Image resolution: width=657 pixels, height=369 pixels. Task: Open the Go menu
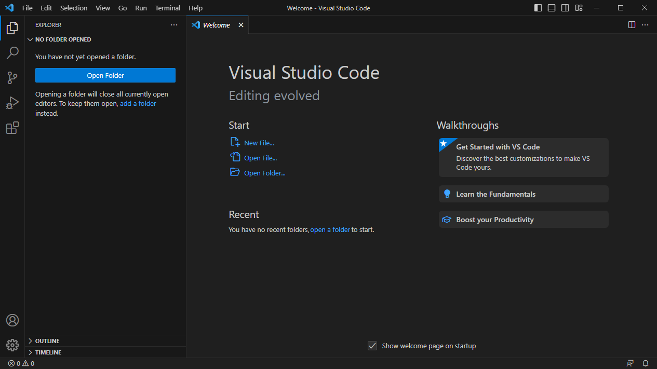coord(123,8)
